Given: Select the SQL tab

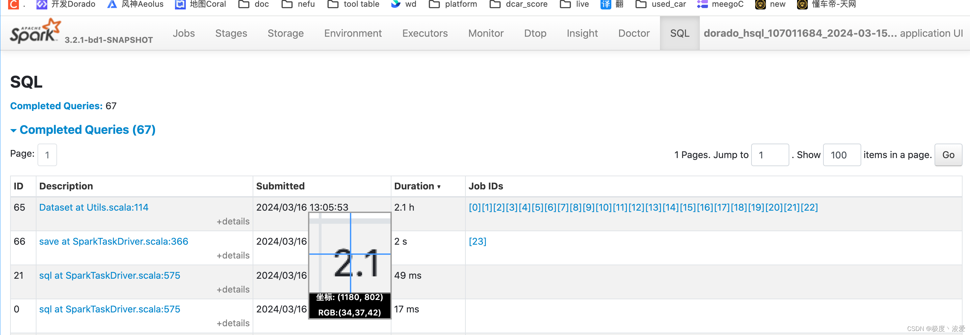Looking at the screenshot, I should [680, 33].
